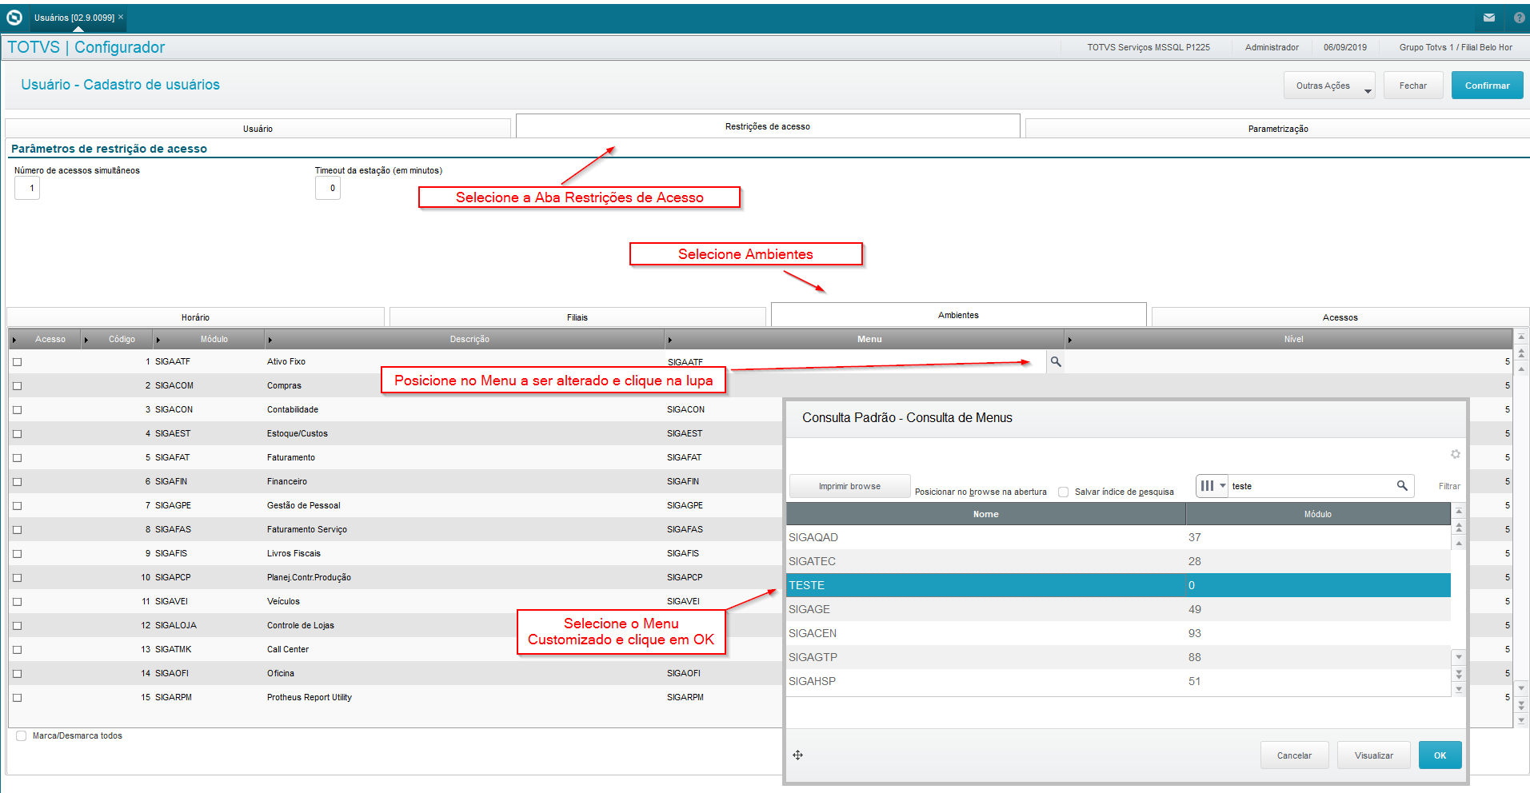Focus the Número de acessos simultâneos field

click(27, 188)
